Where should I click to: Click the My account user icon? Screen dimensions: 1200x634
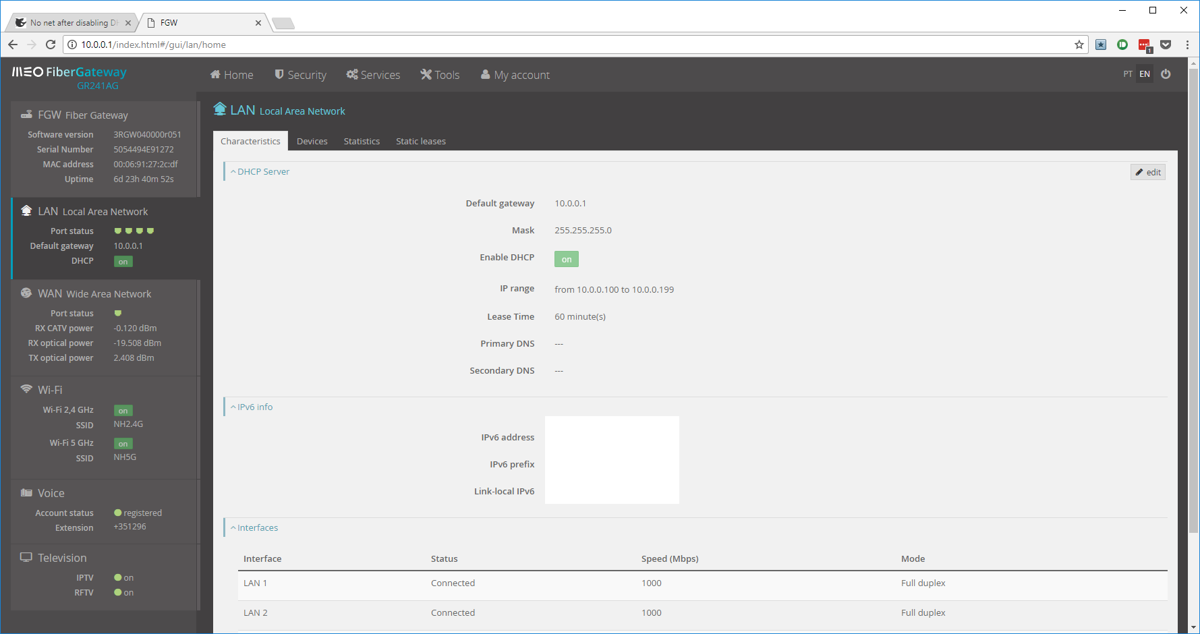click(x=486, y=74)
